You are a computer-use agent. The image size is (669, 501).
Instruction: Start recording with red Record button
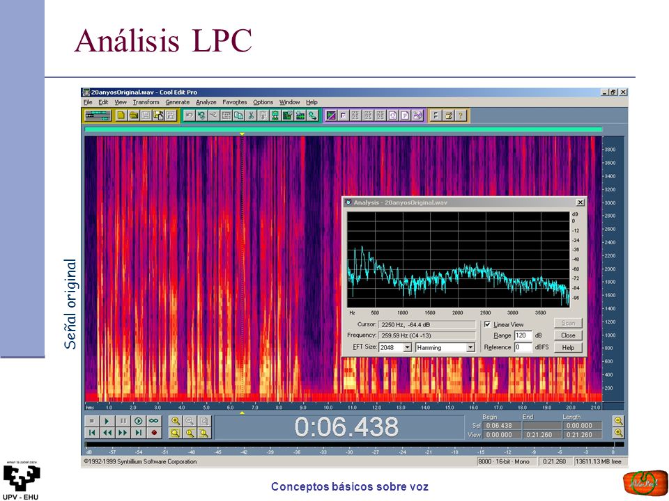[x=153, y=433]
